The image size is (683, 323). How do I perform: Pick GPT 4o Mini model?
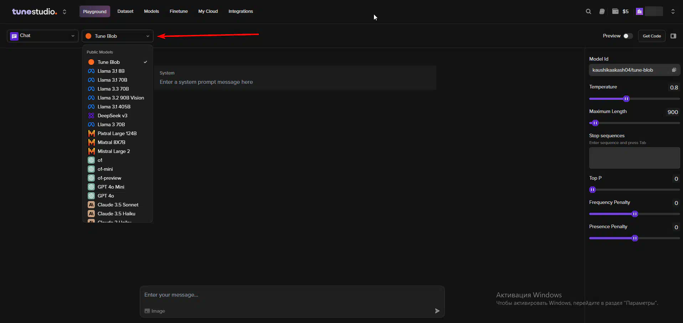pos(118,187)
